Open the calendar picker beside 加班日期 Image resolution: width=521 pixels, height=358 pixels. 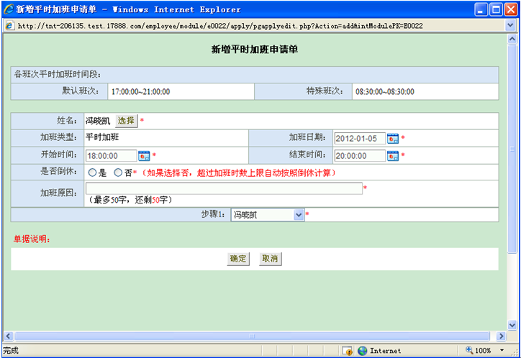pos(392,139)
